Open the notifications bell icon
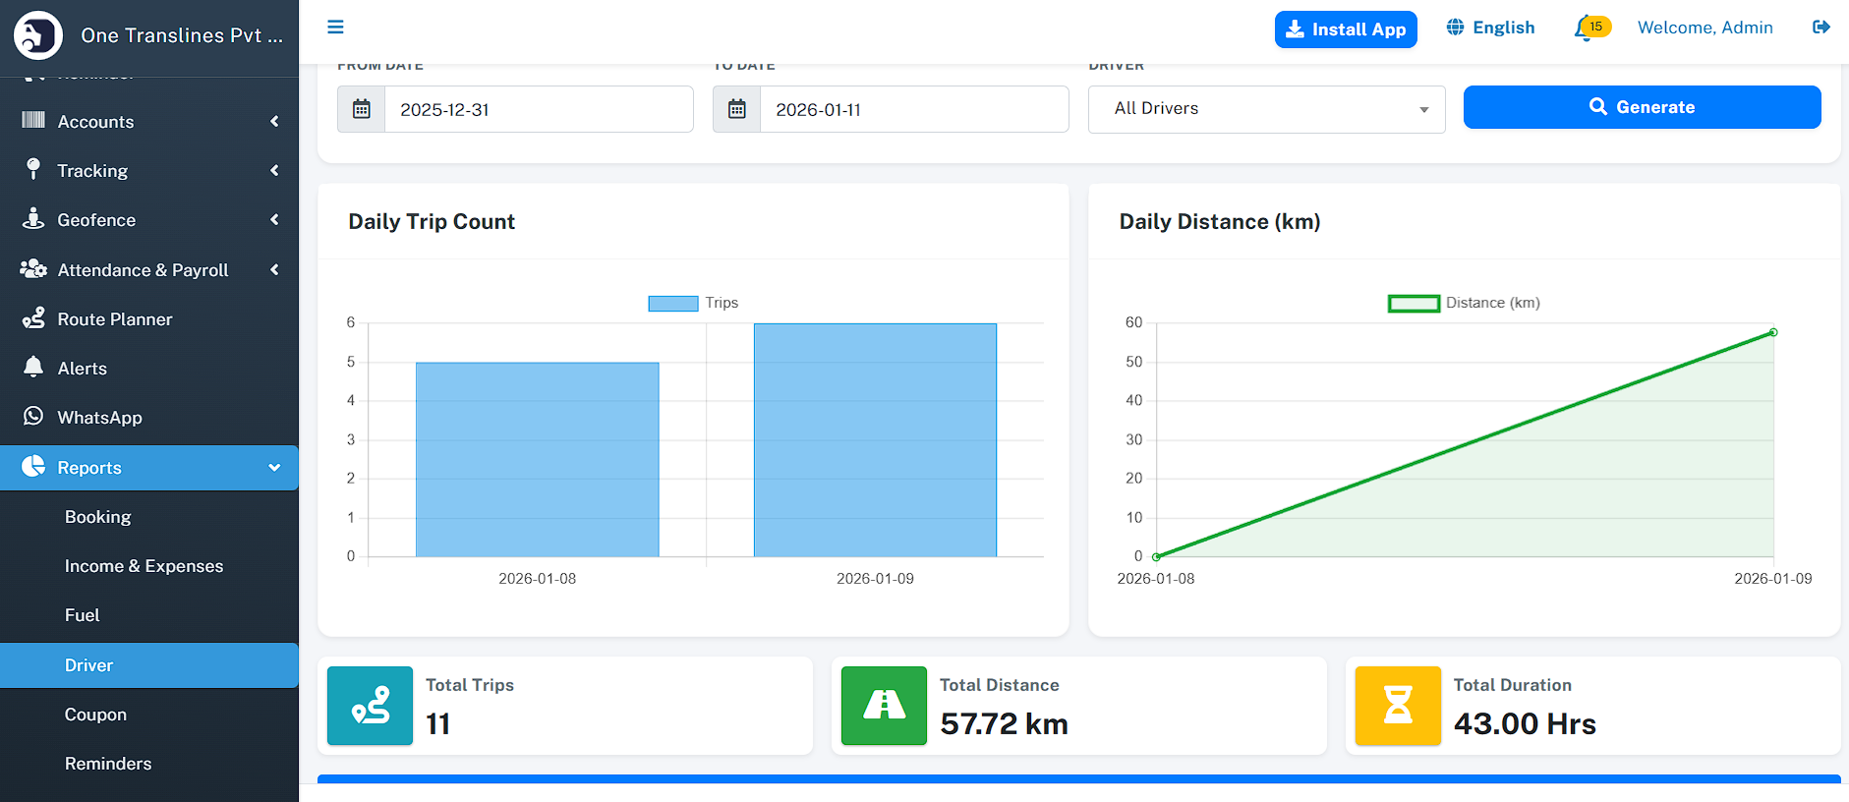This screenshot has height=802, width=1849. coord(1585,29)
